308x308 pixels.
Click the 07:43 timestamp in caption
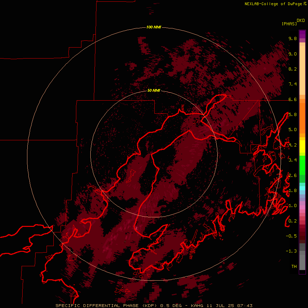(245, 306)
